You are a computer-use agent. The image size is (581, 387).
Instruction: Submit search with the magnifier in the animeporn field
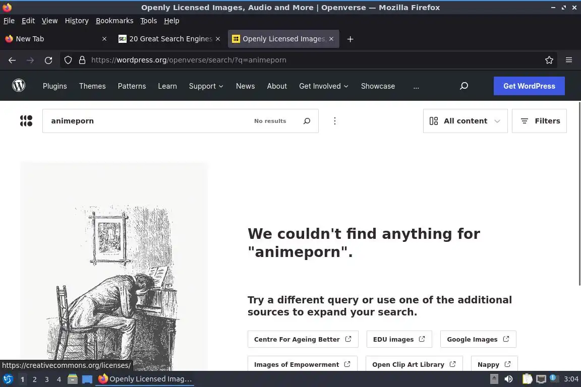[307, 121]
